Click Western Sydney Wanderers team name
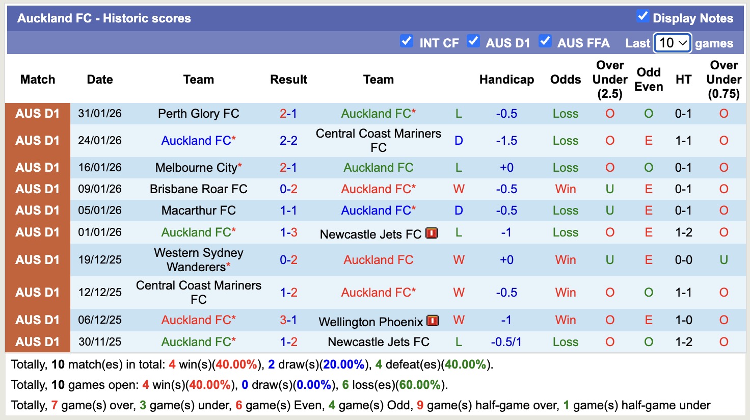 (x=198, y=259)
